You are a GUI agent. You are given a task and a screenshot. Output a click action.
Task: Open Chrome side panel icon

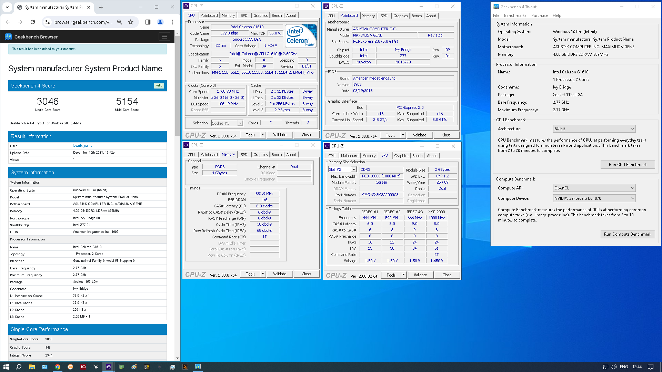148,22
